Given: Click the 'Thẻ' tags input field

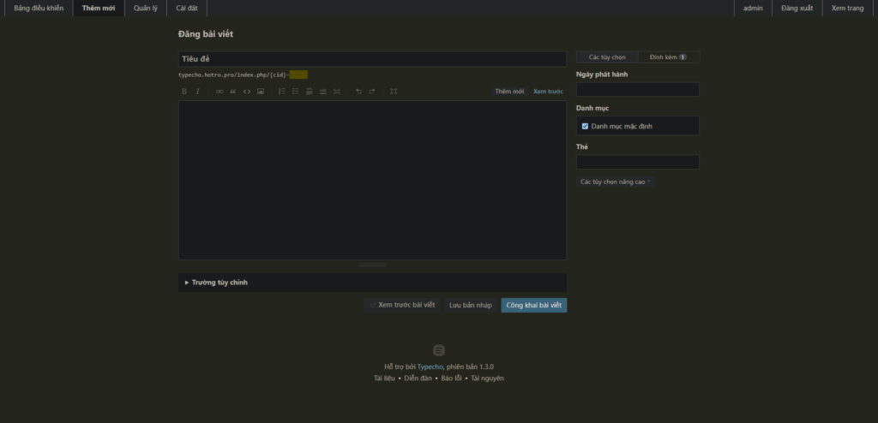Looking at the screenshot, I should coord(638,162).
